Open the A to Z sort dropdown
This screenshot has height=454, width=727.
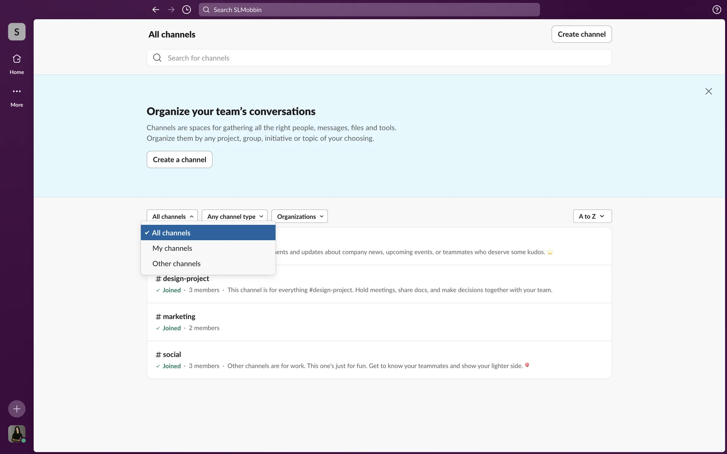coord(592,216)
